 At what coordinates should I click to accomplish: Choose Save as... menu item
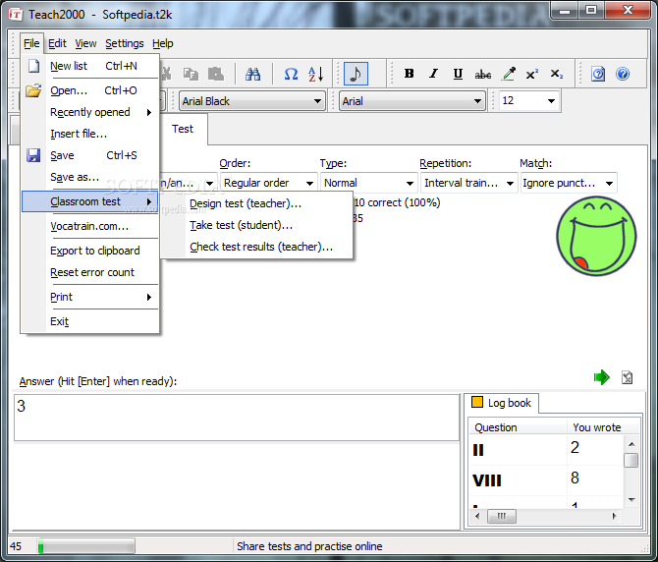point(90,177)
